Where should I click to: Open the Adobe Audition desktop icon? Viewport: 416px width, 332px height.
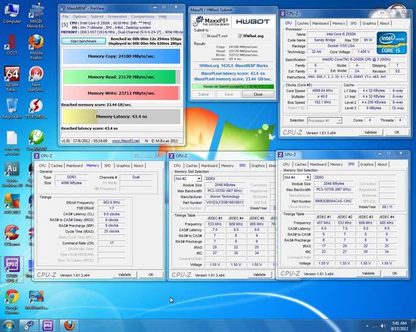click(x=12, y=174)
